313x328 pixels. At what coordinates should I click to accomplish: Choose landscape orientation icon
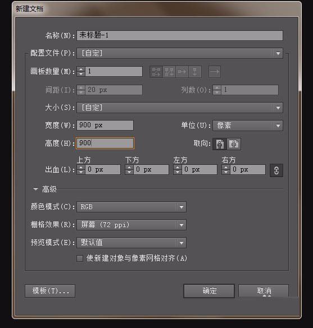(234, 144)
